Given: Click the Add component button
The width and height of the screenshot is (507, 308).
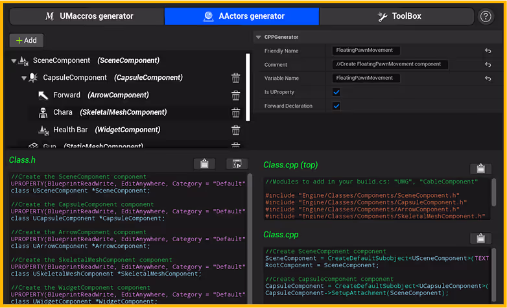Looking at the screenshot, I should [27, 40].
